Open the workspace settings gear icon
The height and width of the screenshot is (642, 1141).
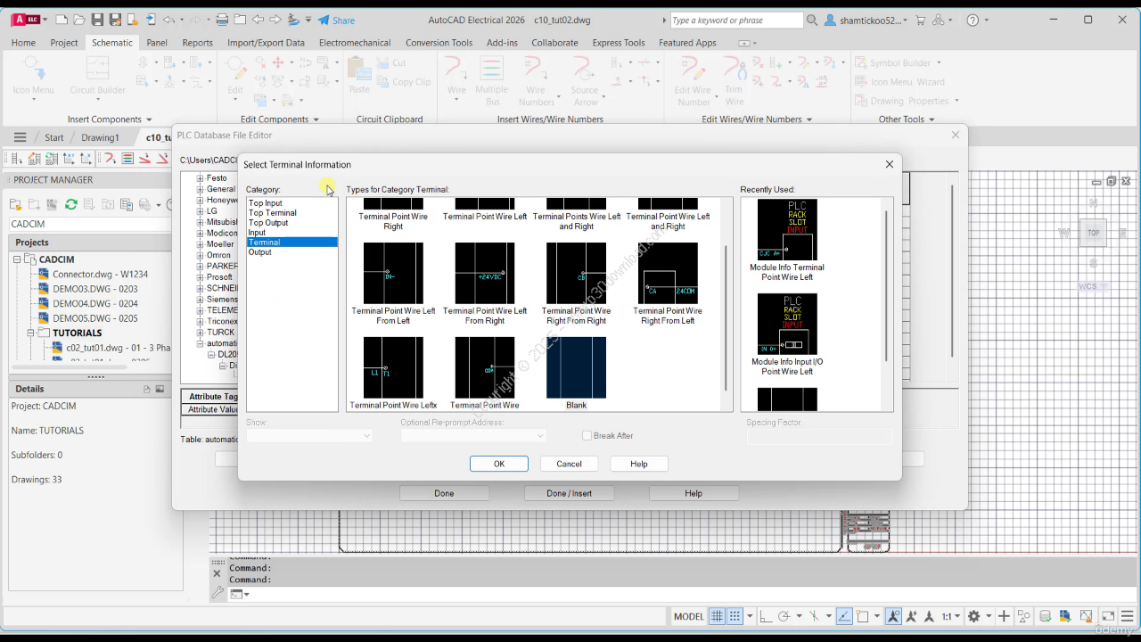click(974, 616)
